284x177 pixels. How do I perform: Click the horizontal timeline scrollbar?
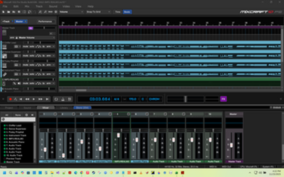click(81, 90)
